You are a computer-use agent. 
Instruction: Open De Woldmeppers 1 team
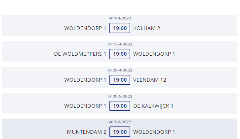pyautogui.click(x=80, y=54)
